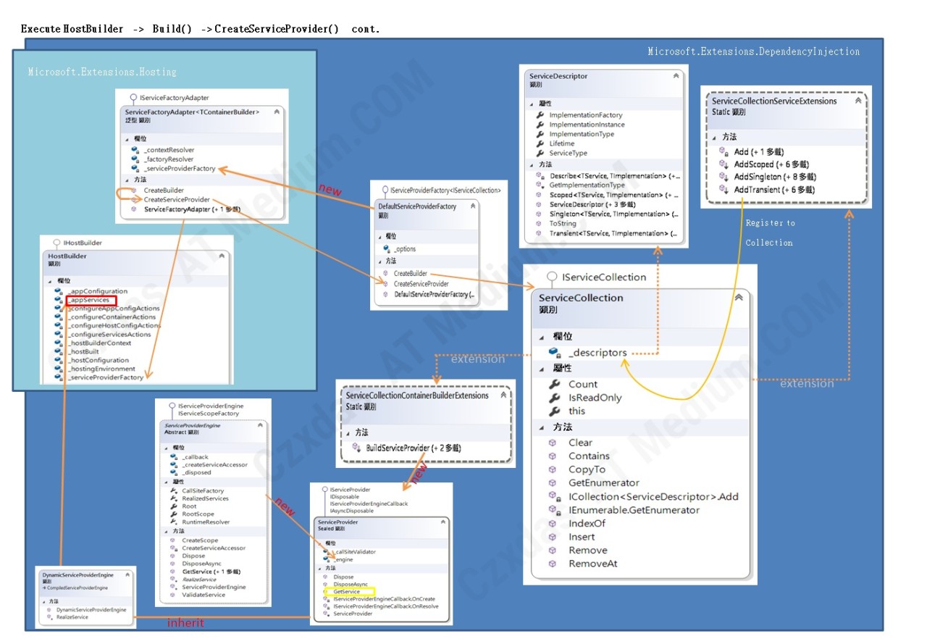Screen dimensions: 927x644
Task: Collapse the ServiceCollectionServiceExtensions class chevron
Action: [x=858, y=101]
